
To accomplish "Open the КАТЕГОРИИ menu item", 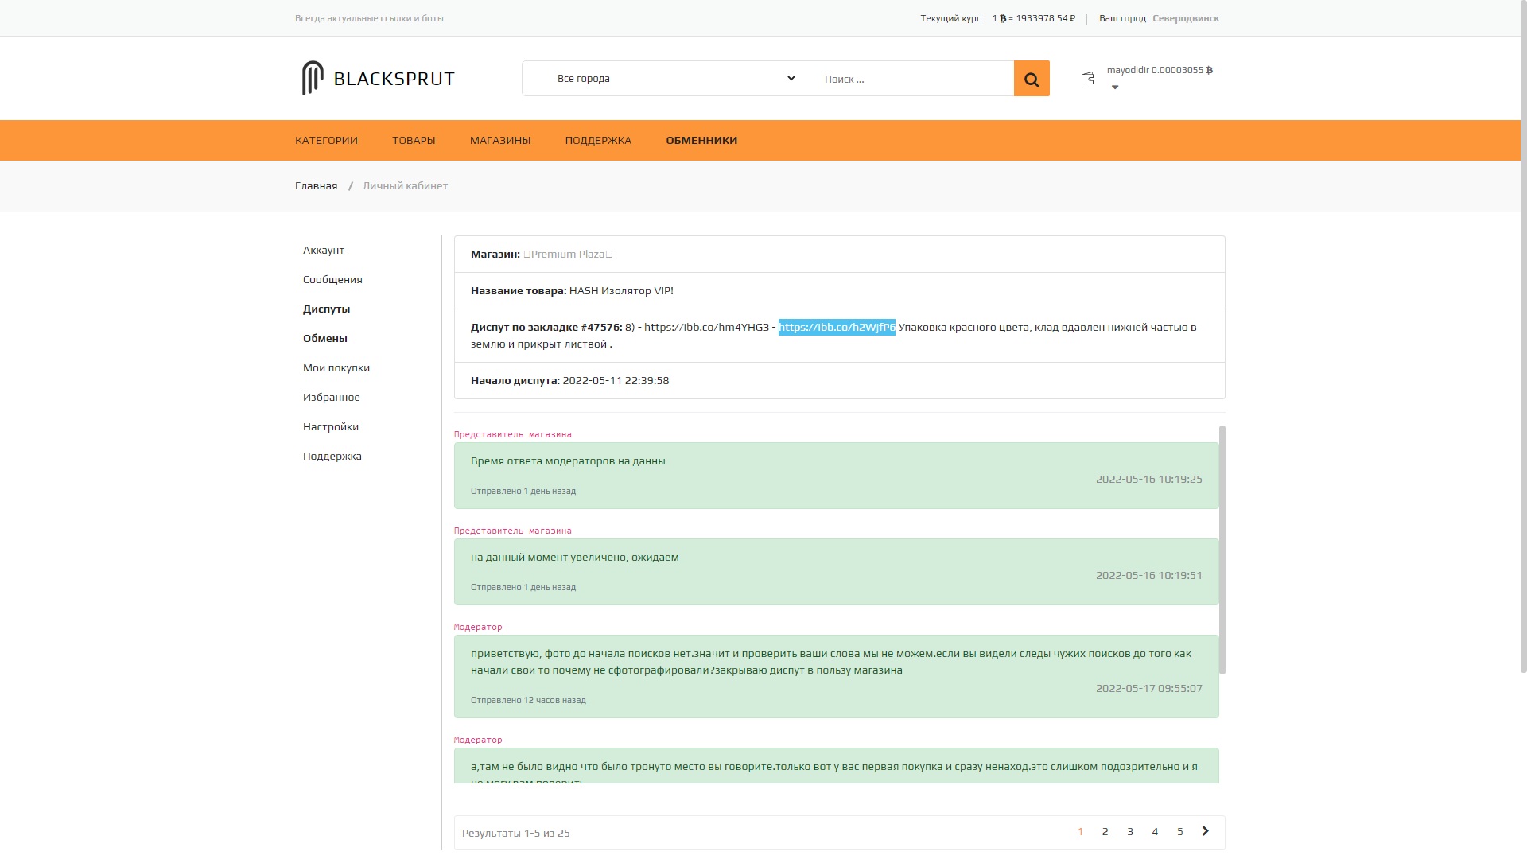I will tap(326, 140).
